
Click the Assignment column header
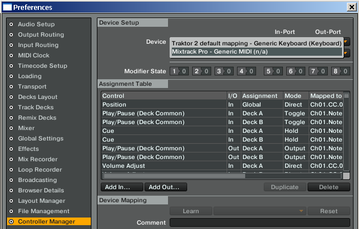pos(262,96)
